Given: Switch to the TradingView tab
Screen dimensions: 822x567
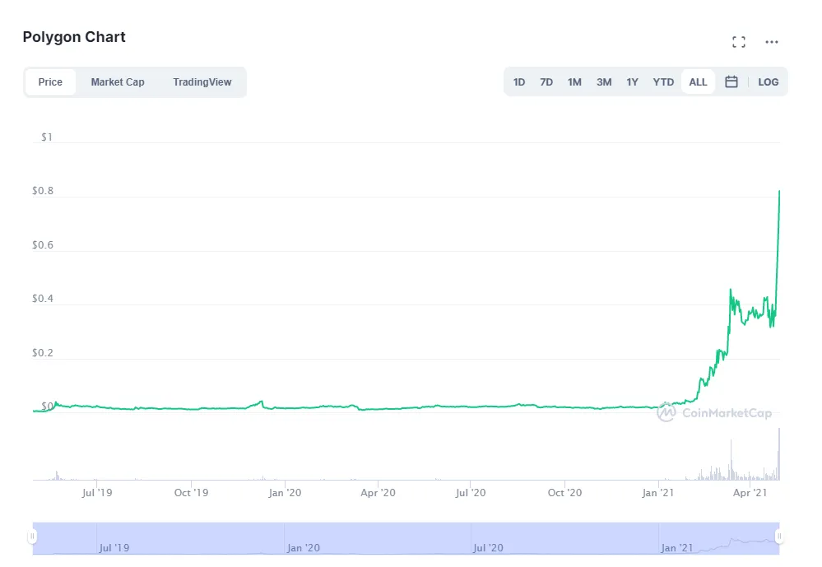Looking at the screenshot, I should [202, 81].
